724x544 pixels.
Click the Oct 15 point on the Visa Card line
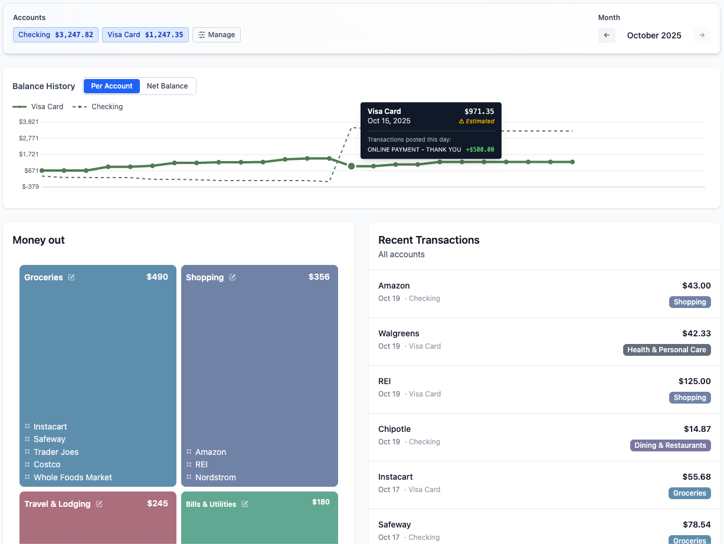[351, 166]
